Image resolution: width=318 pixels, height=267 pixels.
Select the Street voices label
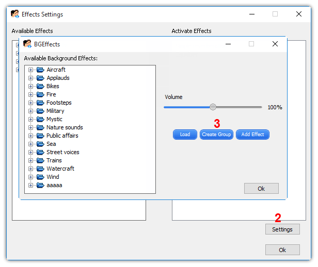coord(63,152)
